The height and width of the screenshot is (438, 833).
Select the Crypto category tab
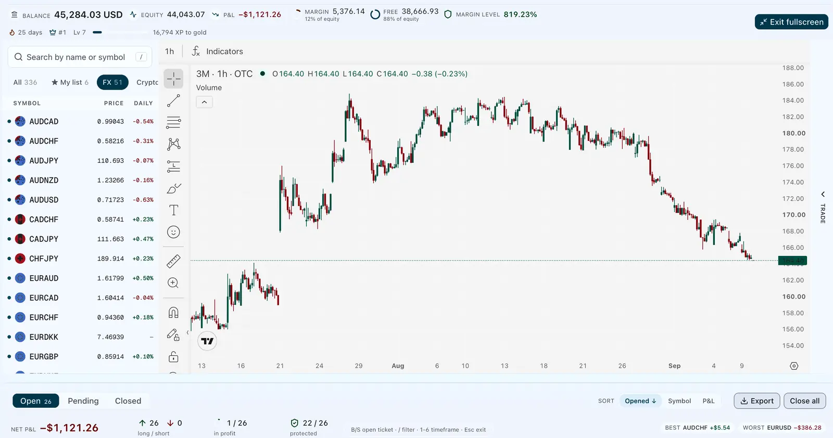point(147,82)
